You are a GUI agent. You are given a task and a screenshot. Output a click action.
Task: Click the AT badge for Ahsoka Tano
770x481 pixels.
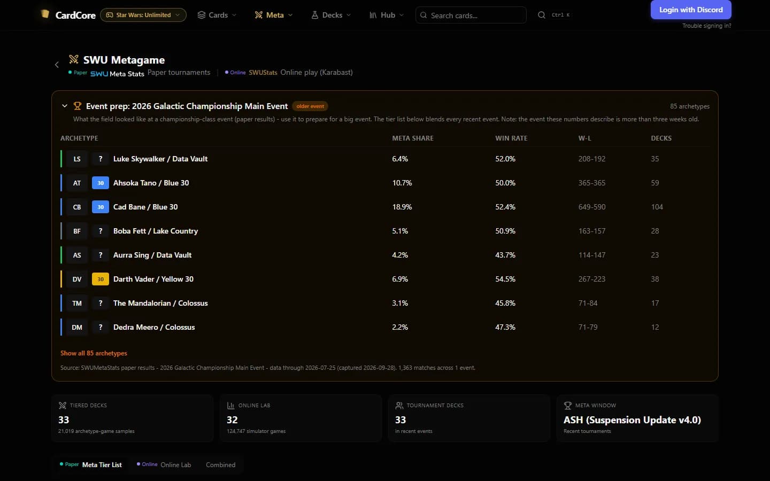pyautogui.click(x=77, y=183)
